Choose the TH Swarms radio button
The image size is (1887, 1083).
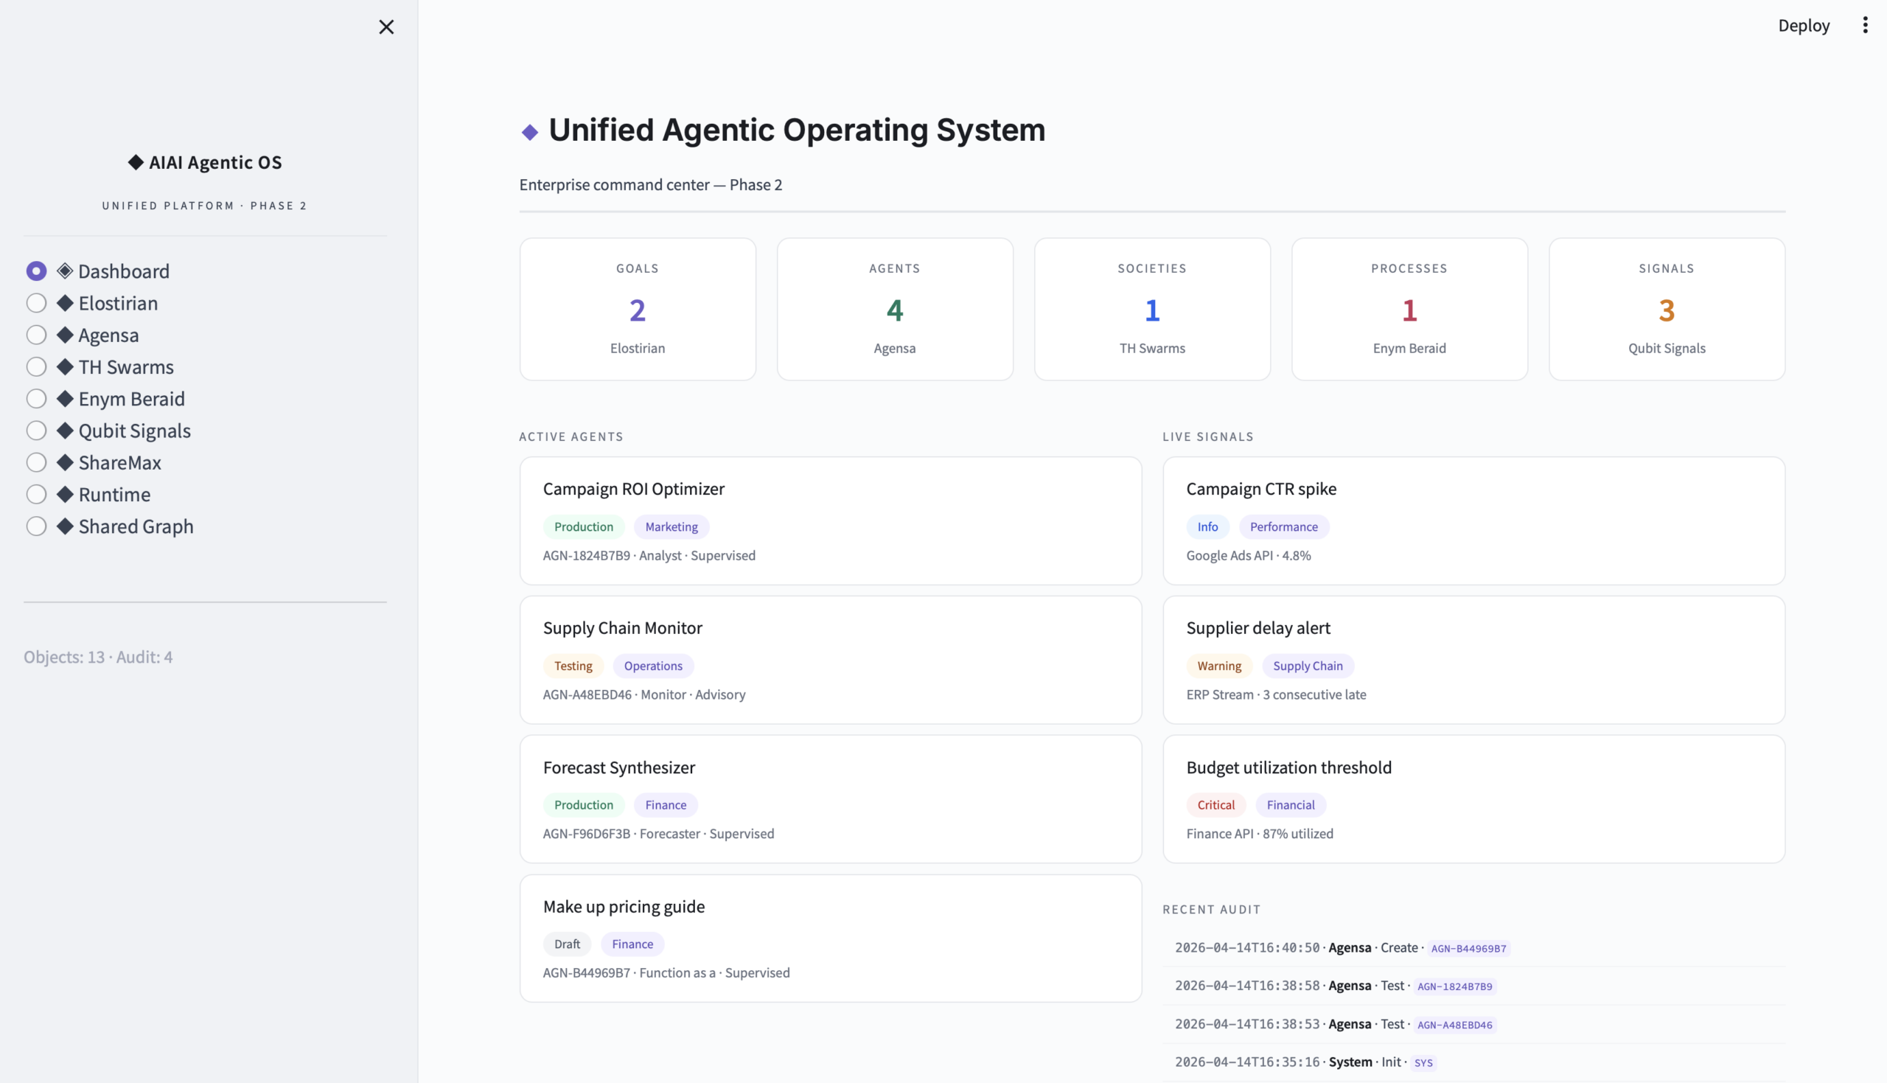[x=36, y=366]
